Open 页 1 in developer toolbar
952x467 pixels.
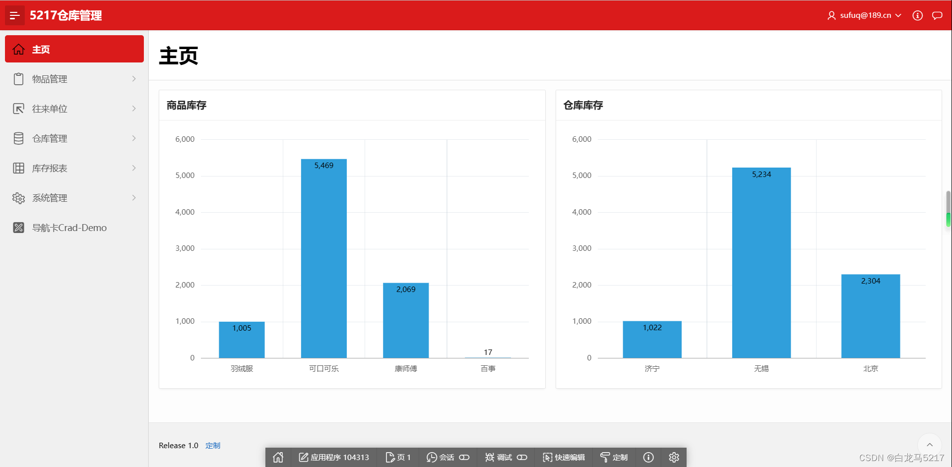tap(398, 457)
